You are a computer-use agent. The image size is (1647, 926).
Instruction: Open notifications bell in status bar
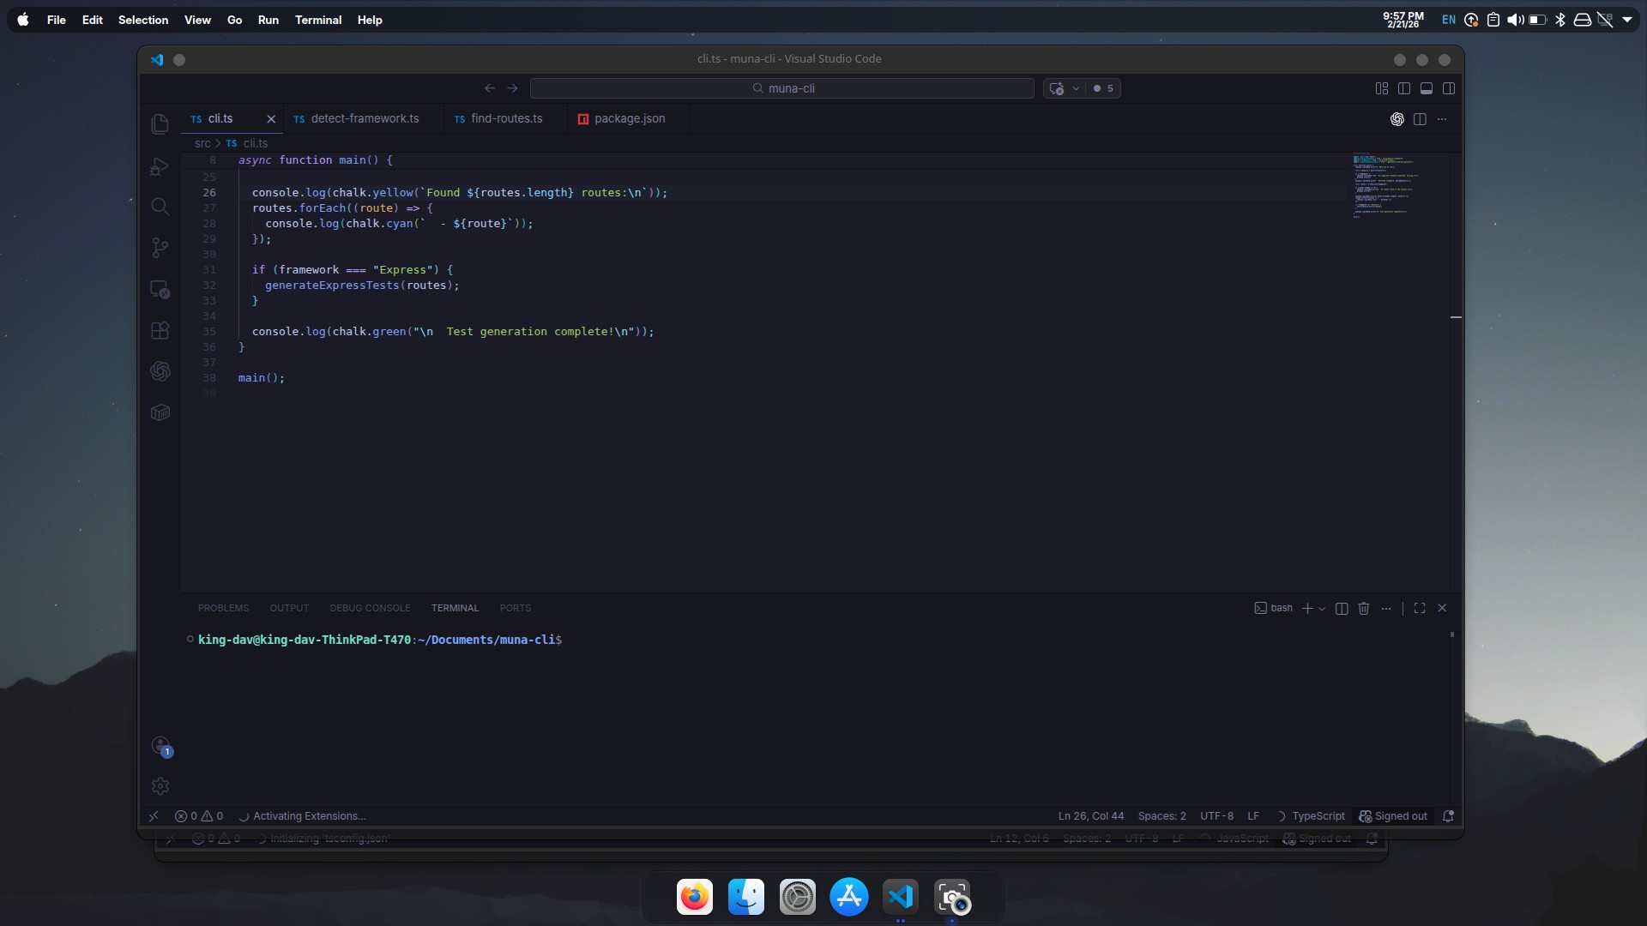click(1449, 816)
